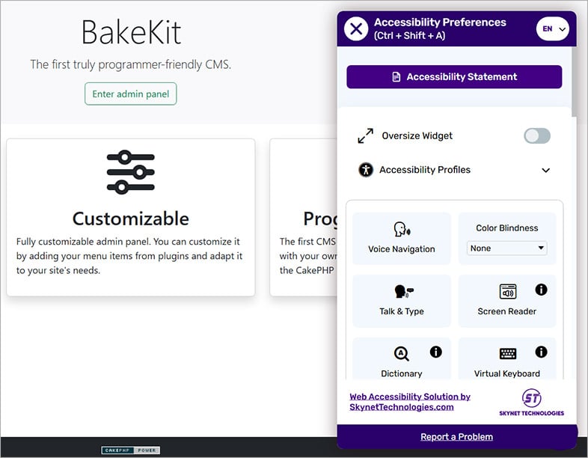
Task: Click the Customizable sliders icon
Action: pyautogui.click(x=130, y=172)
